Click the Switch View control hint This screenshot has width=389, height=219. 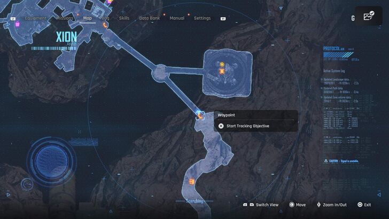click(262, 205)
